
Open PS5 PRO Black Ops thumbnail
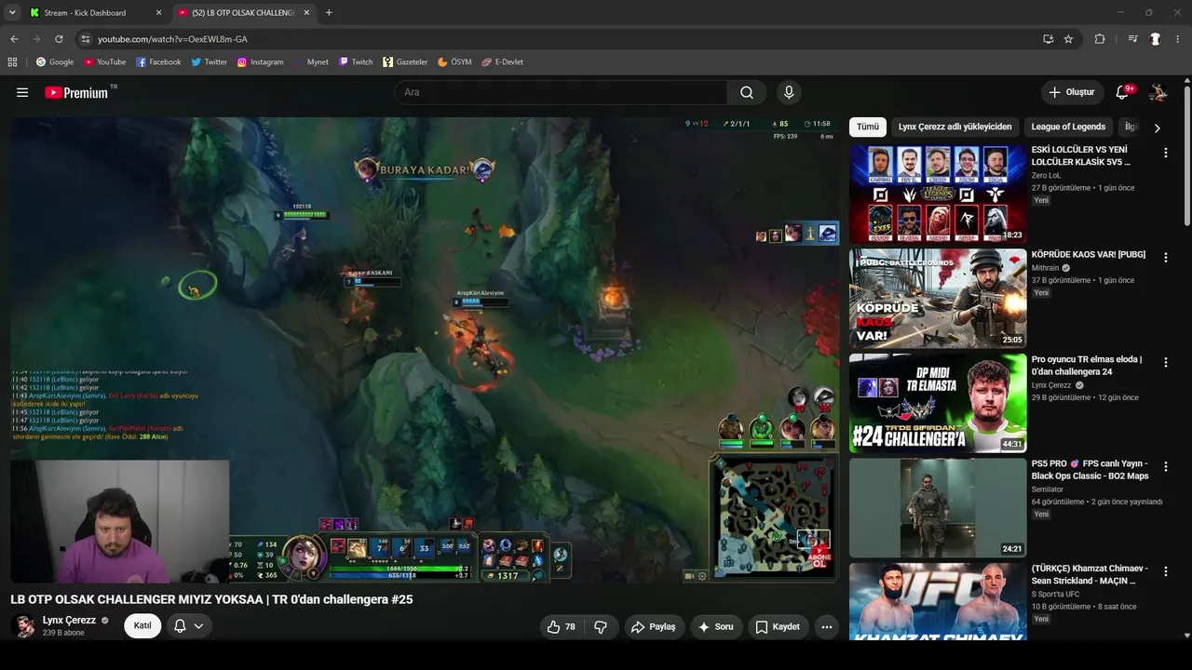(x=938, y=508)
